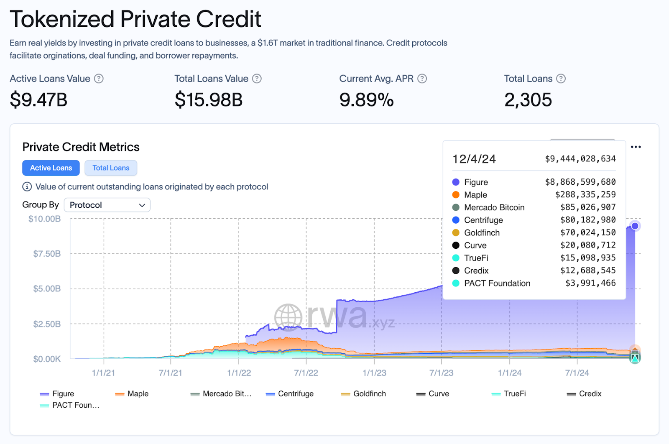Click help icon next to Active Loans Value
669x444 pixels.
click(x=99, y=79)
